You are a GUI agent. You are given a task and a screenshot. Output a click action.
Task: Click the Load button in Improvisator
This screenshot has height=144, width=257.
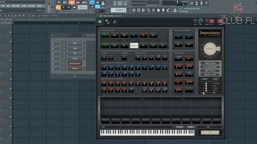[215, 79]
